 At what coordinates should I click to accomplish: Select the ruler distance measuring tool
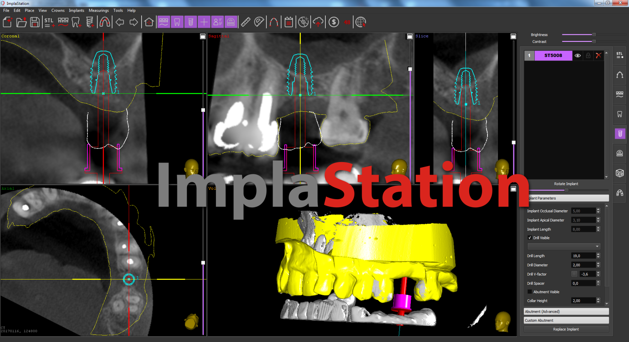[246, 22]
